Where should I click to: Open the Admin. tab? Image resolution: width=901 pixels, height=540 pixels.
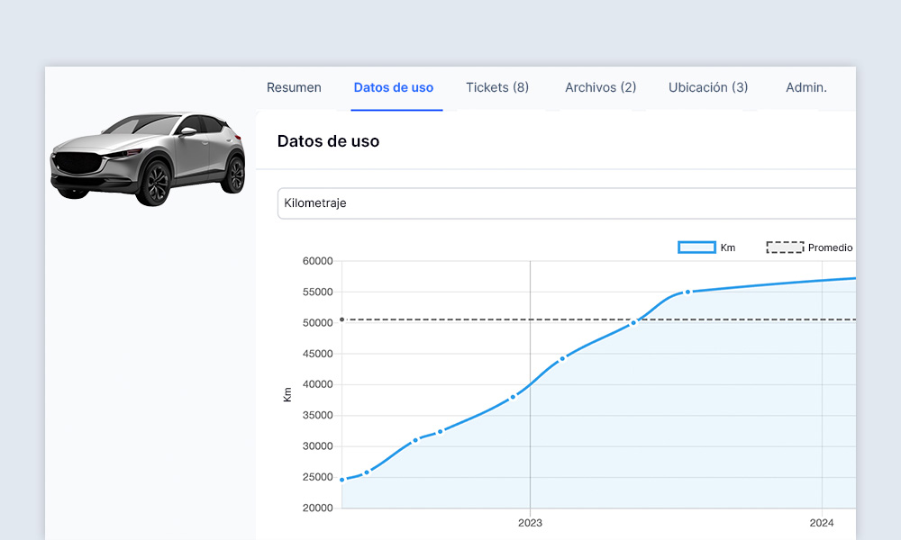[805, 87]
